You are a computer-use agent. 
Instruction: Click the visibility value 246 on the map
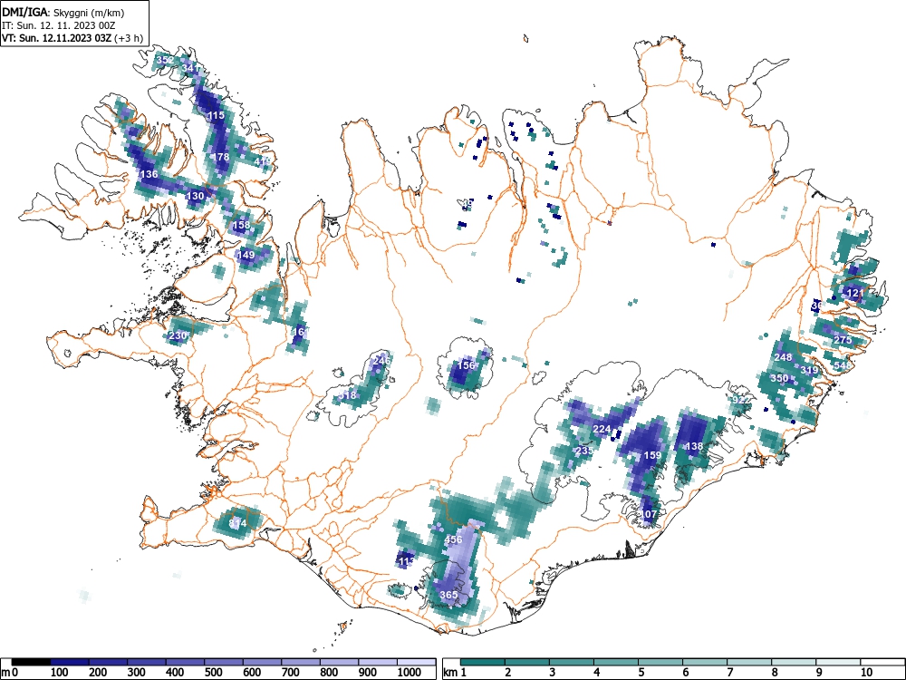[x=382, y=360]
